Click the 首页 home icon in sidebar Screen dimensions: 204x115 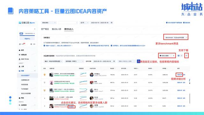click(x=19, y=50)
